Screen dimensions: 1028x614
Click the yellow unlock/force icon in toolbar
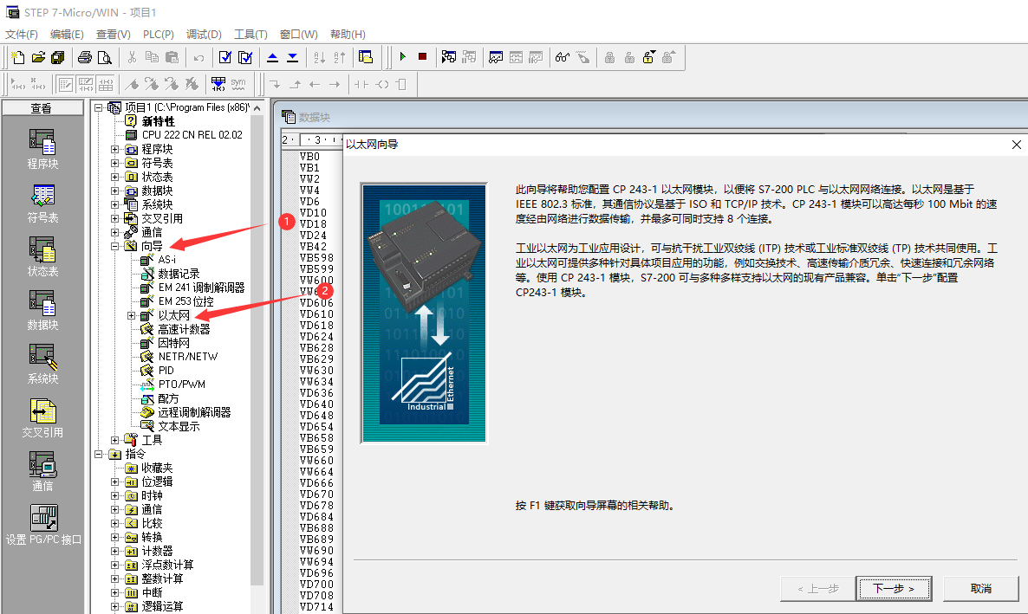click(648, 58)
